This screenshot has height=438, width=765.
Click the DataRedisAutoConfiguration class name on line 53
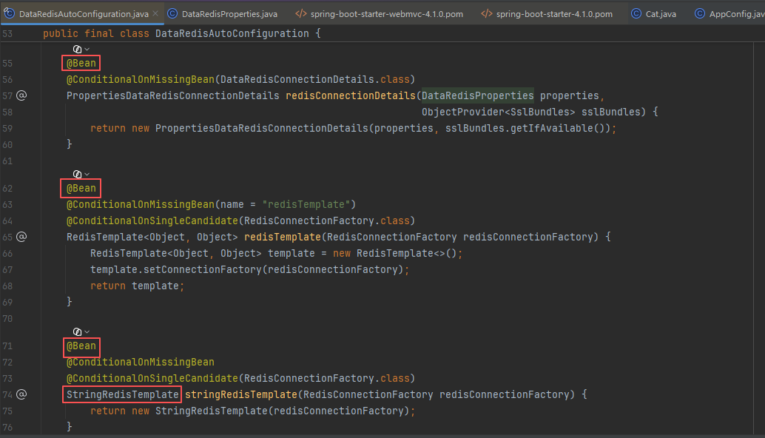[232, 33]
